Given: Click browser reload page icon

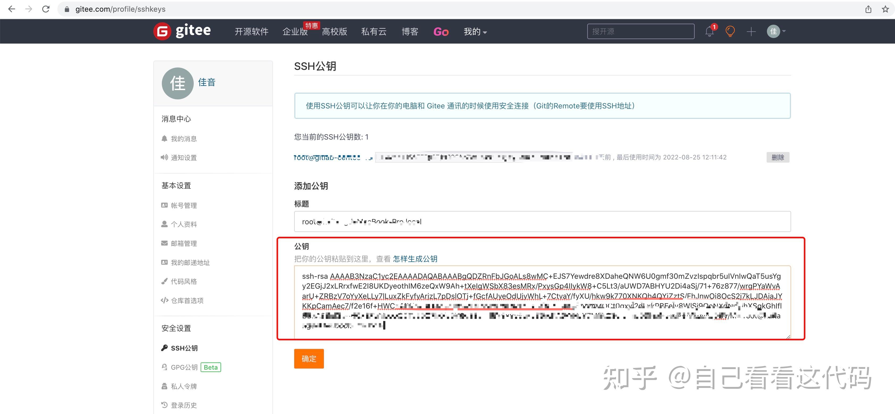Looking at the screenshot, I should 46,9.
